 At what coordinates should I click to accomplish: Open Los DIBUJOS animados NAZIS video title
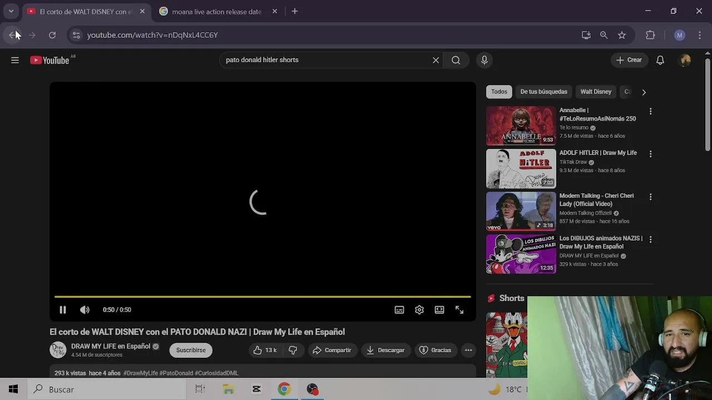click(601, 242)
